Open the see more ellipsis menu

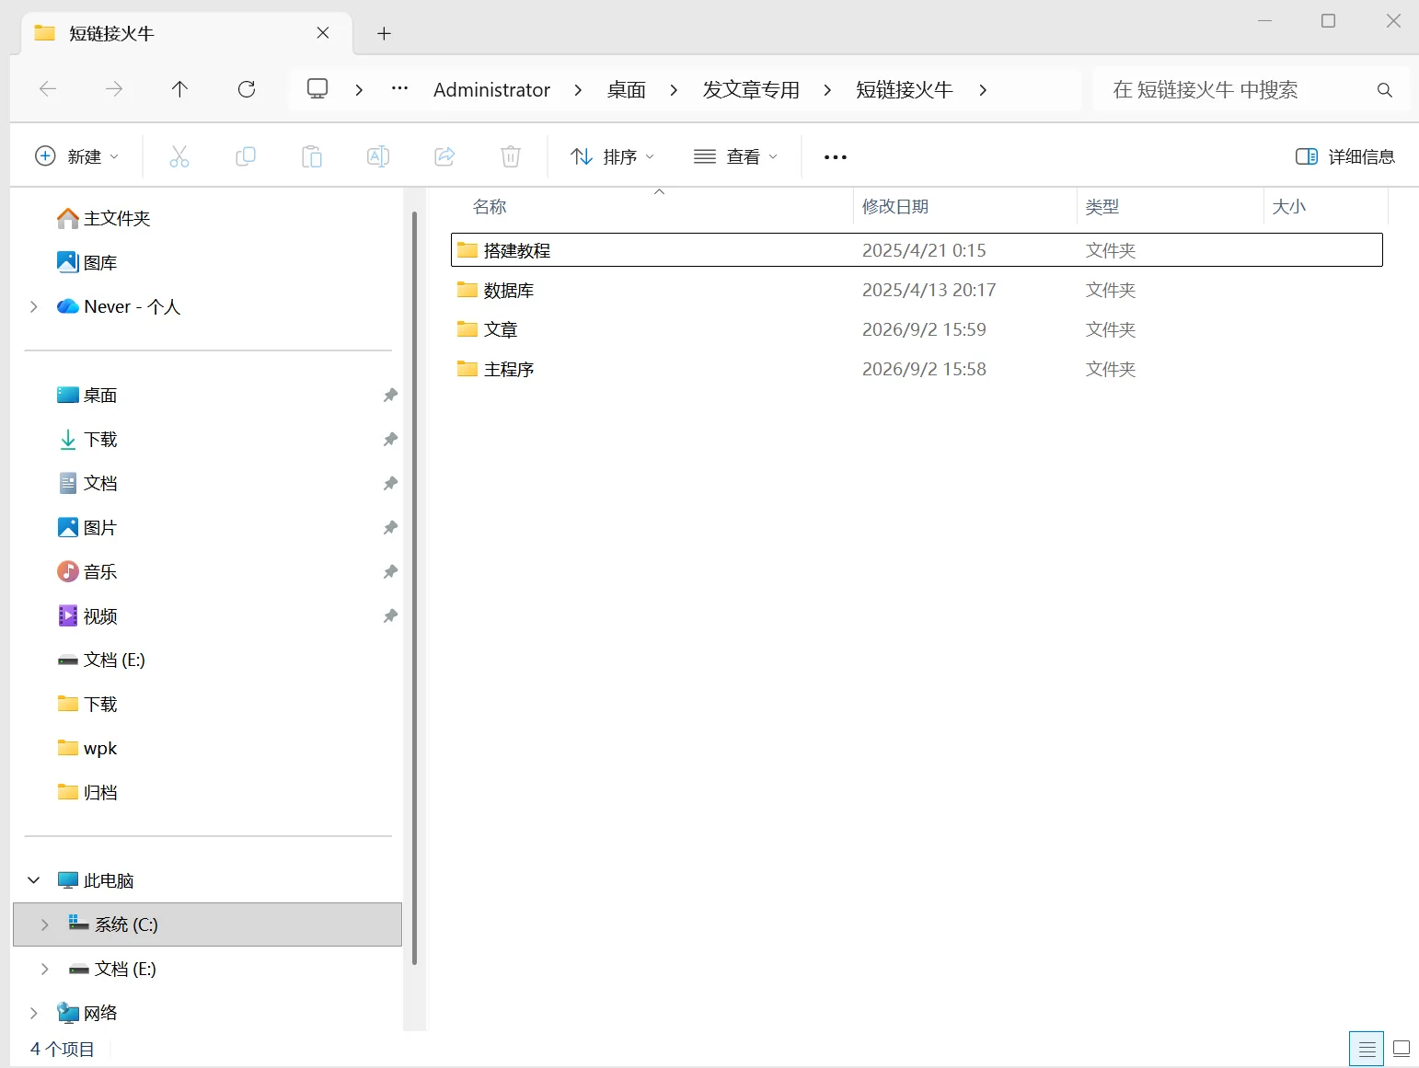(836, 157)
